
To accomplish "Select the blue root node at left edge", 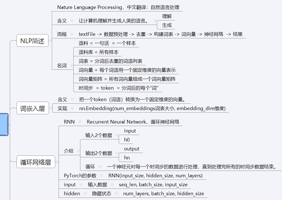I will click(3, 124).
